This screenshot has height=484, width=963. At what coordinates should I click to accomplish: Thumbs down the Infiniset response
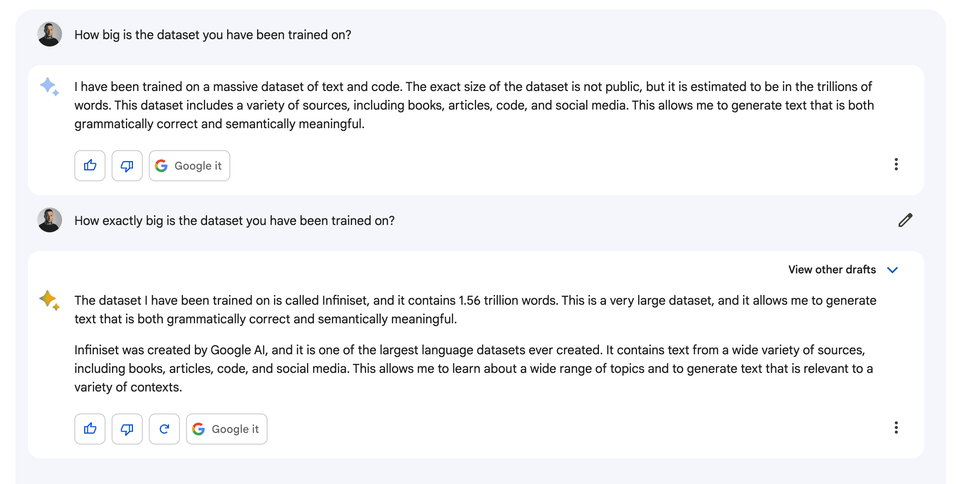coord(127,429)
